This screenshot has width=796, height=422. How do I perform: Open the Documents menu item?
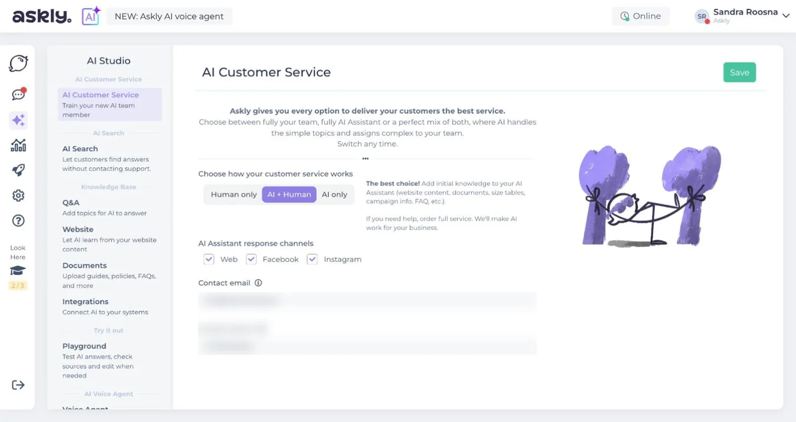(110, 275)
